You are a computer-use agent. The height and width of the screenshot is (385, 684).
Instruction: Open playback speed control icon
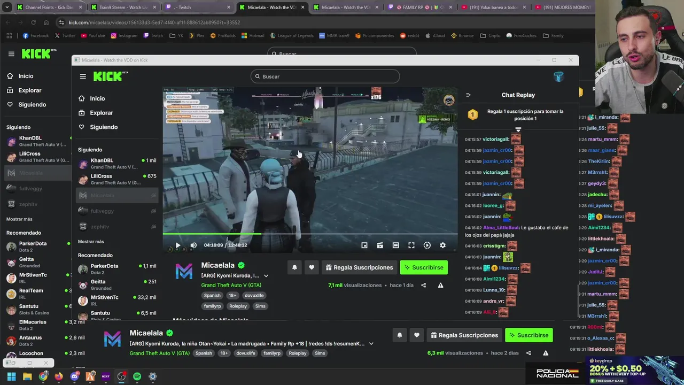(x=427, y=245)
